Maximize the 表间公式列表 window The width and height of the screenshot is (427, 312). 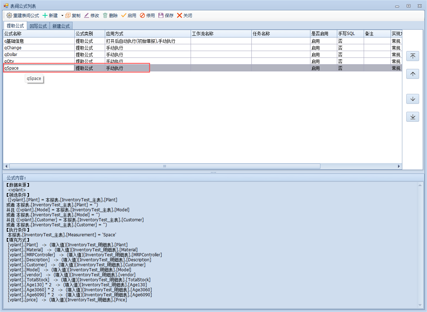tap(408, 6)
